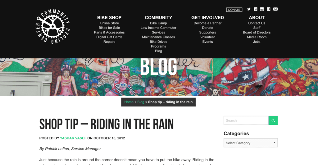Click the Home breadcrumb link
This screenshot has width=318, height=165.
click(x=129, y=102)
